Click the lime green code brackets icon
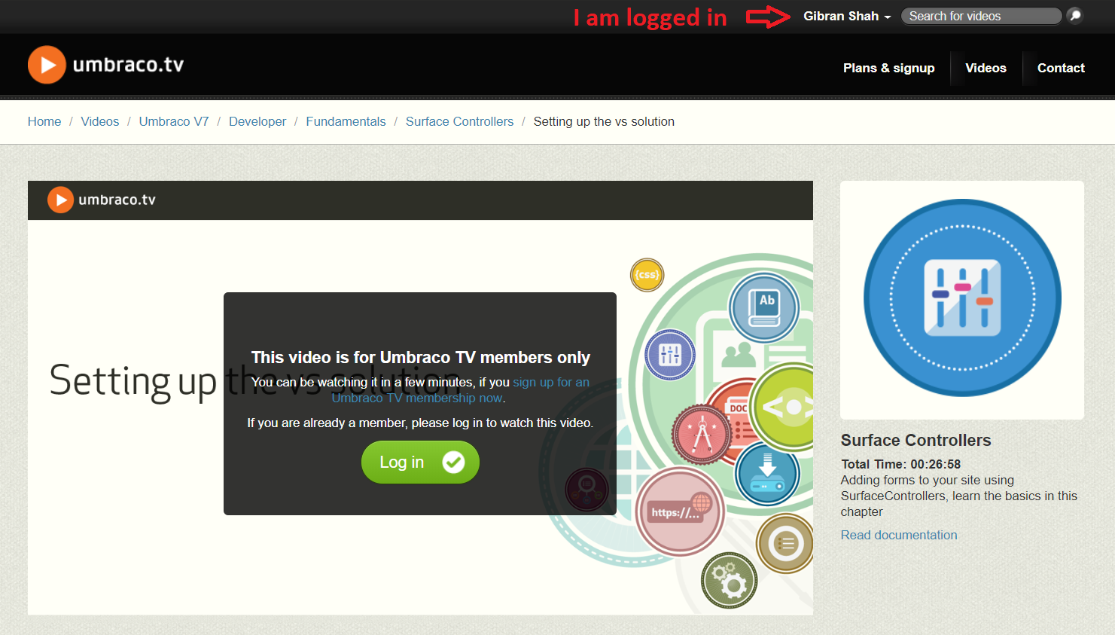The image size is (1115, 635). 783,408
